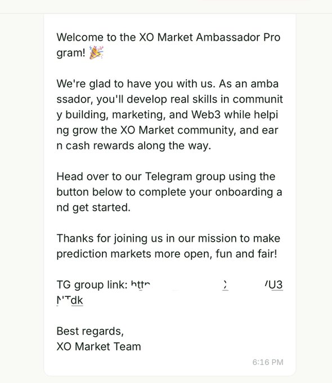Click the party popper emoji
This screenshot has height=383, width=332.
[96, 52]
